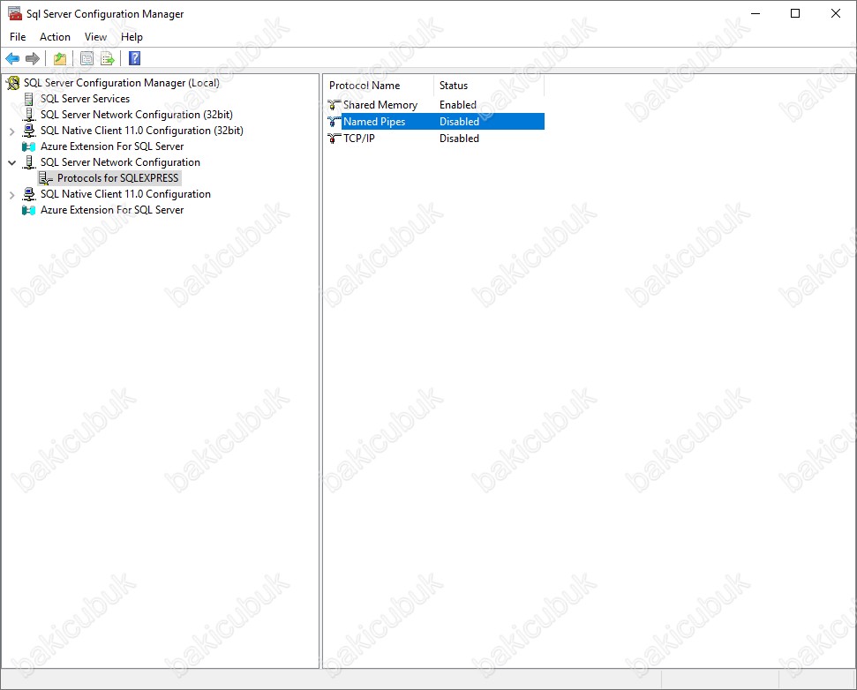The width and height of the screenshot is (857, 690).
Task: Click the Export List toolbar icon
Action: [108, 58]
